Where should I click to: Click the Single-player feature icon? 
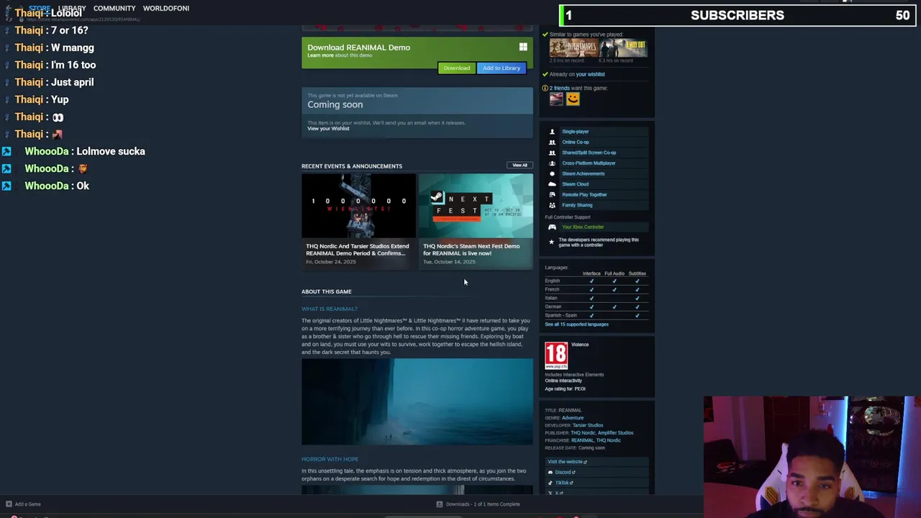point(552,132)
